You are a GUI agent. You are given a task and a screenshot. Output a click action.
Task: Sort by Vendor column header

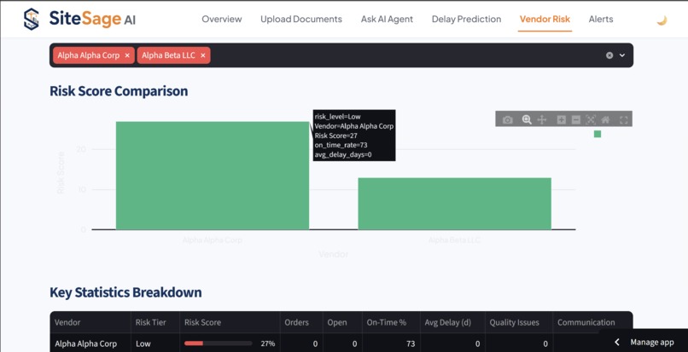point(90,322)
